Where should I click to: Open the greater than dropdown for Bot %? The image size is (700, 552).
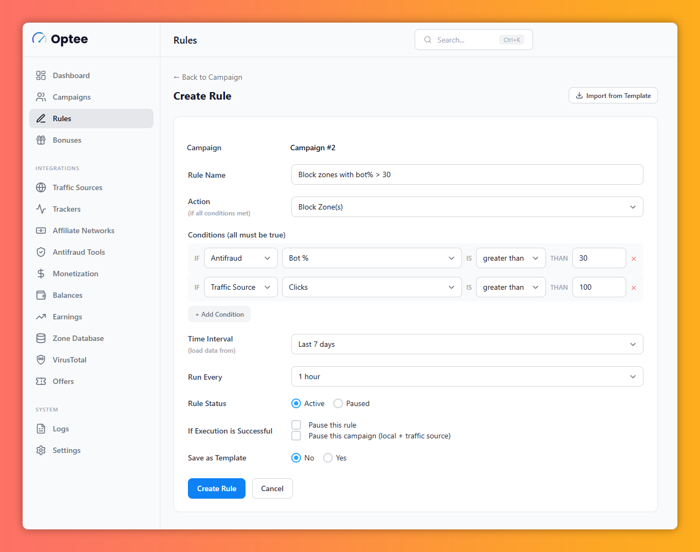point(511,258)
